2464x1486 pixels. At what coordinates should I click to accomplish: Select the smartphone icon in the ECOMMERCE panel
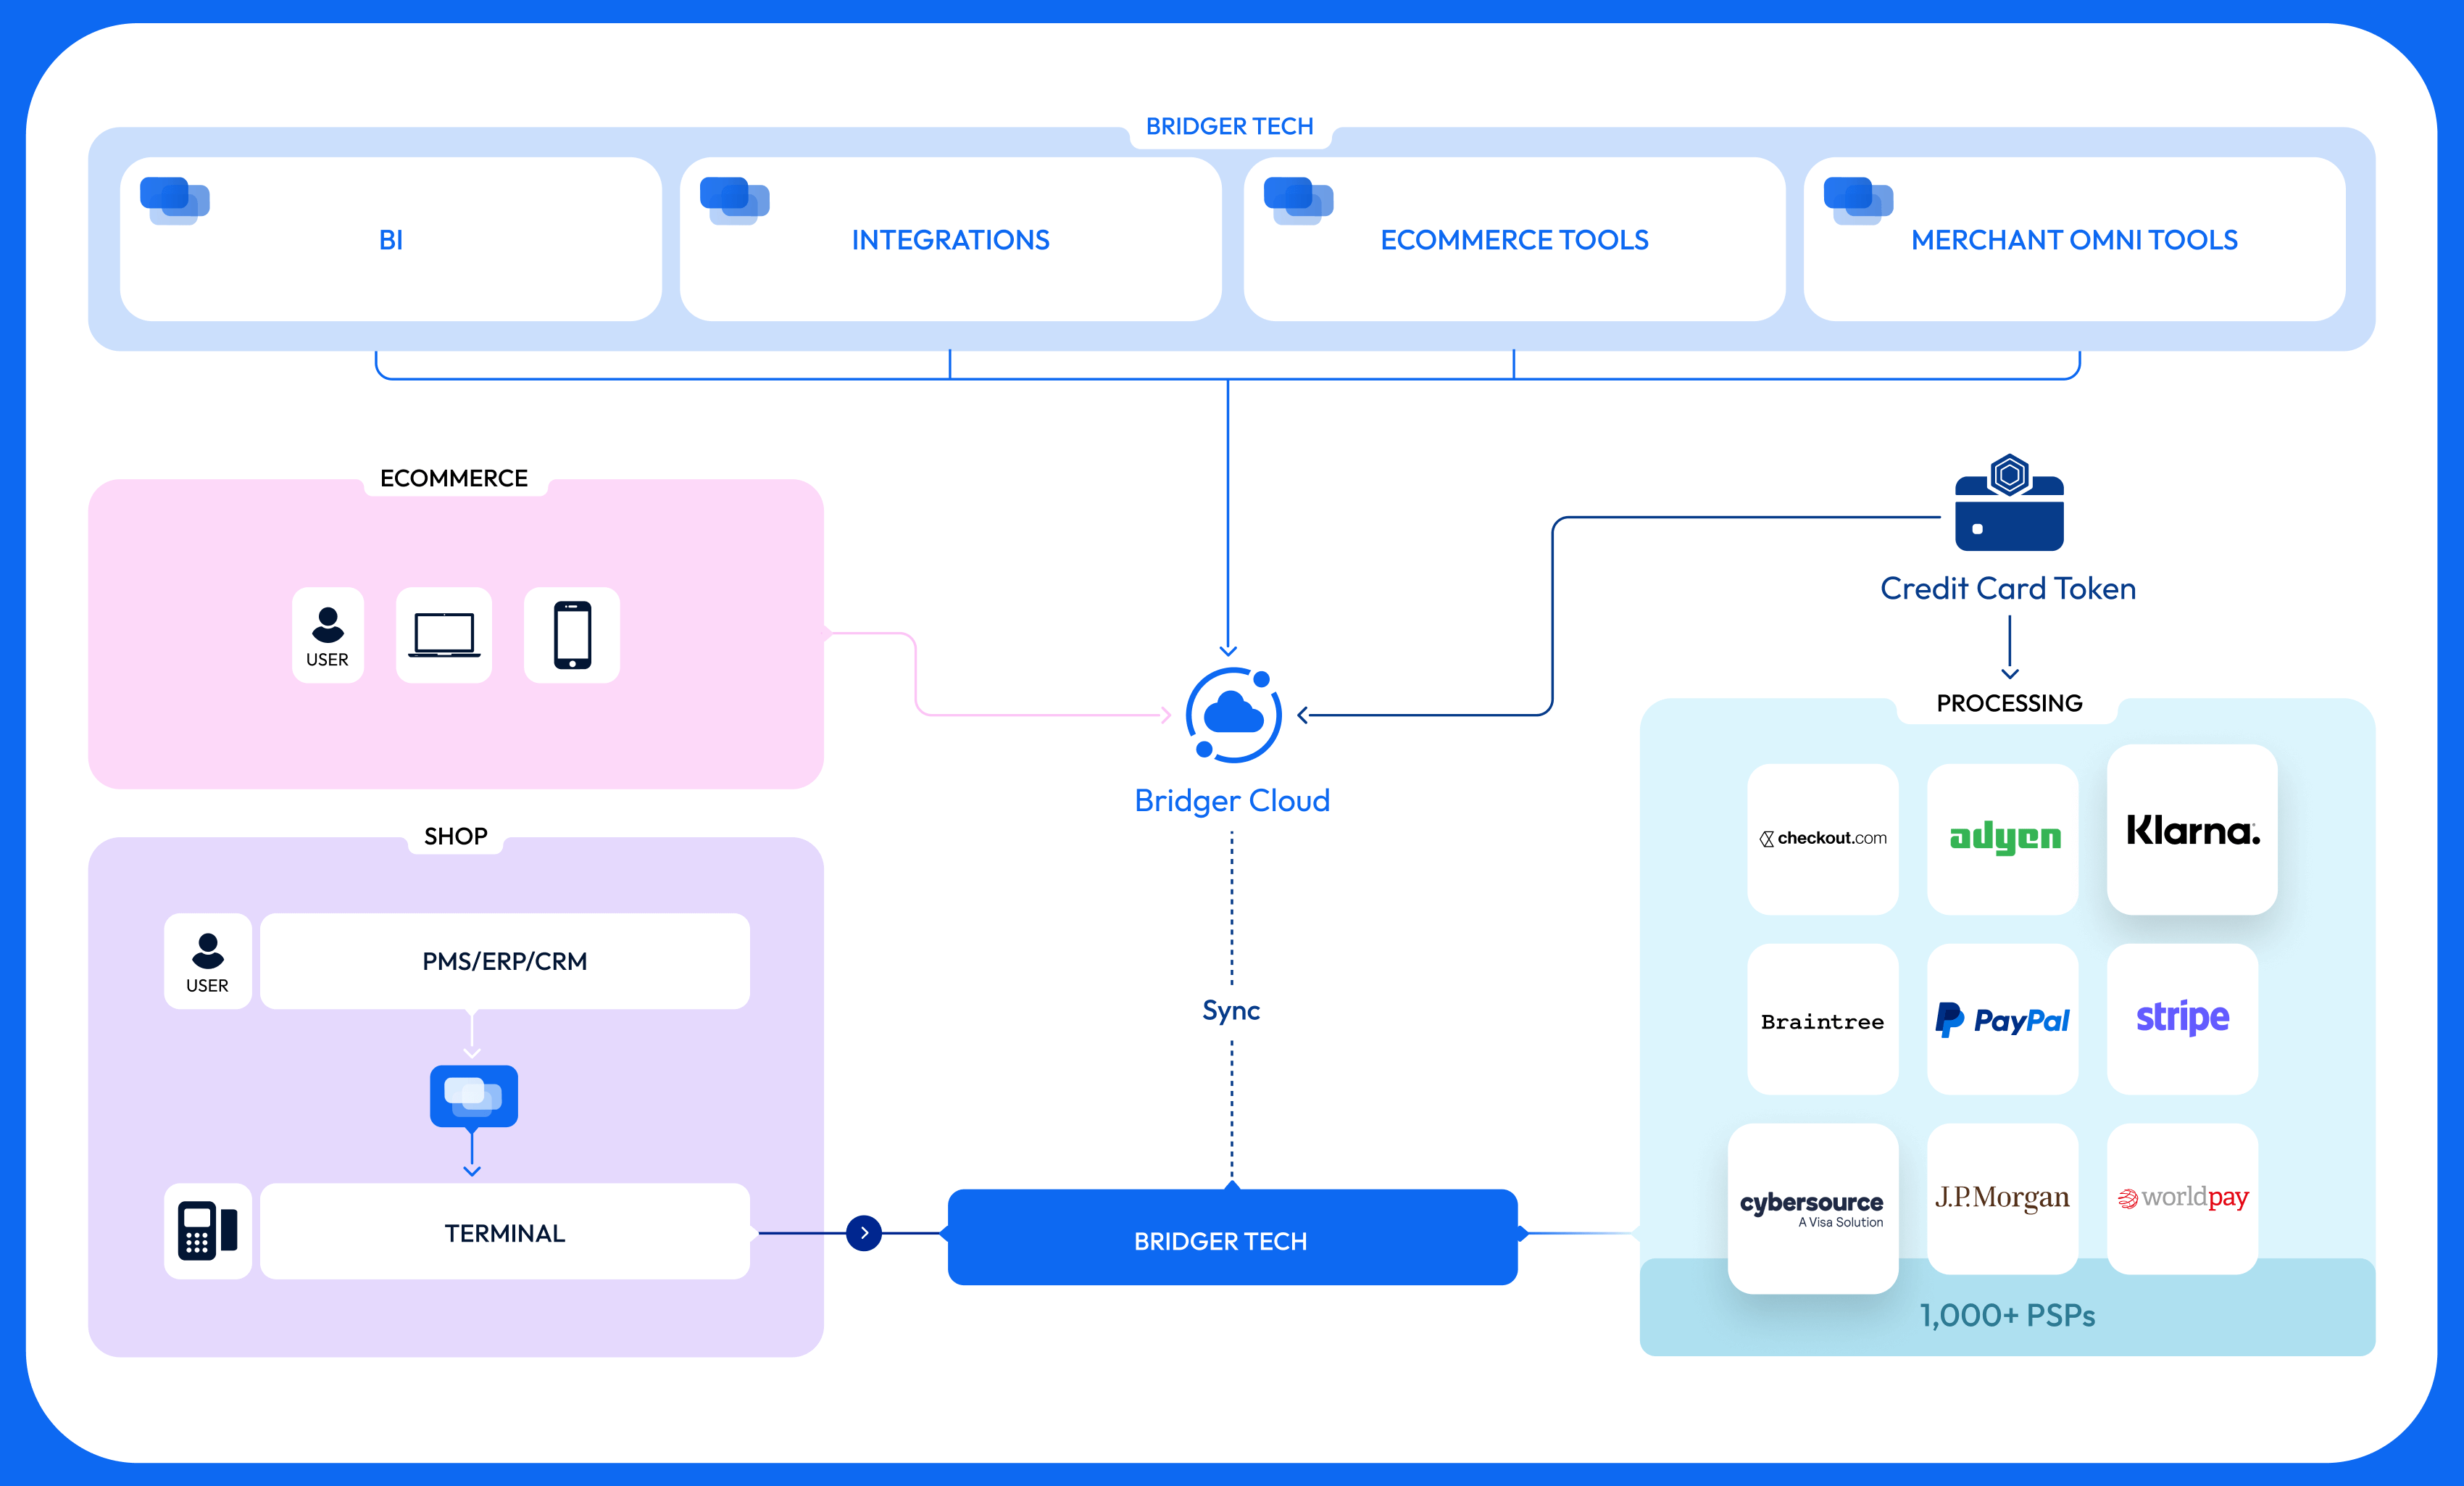tap(572, 635)
